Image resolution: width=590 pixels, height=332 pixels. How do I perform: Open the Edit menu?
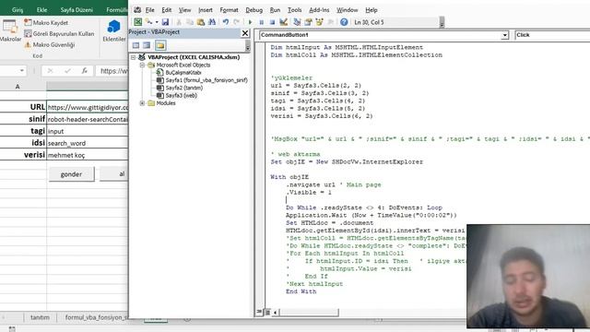(x=166, y=10)
